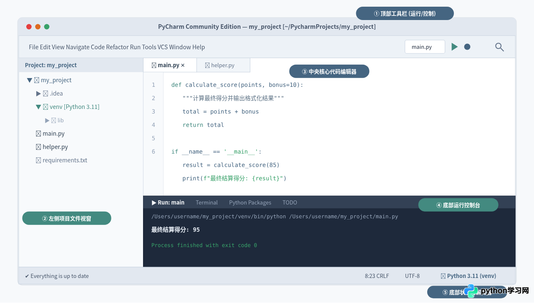
Task: Select the Run: main tab
Action: coord(168,202)
